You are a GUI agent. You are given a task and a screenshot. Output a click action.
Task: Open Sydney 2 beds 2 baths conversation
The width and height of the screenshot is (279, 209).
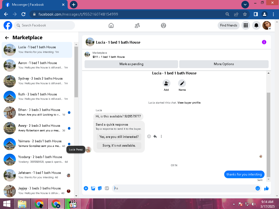tap(37, 81)
